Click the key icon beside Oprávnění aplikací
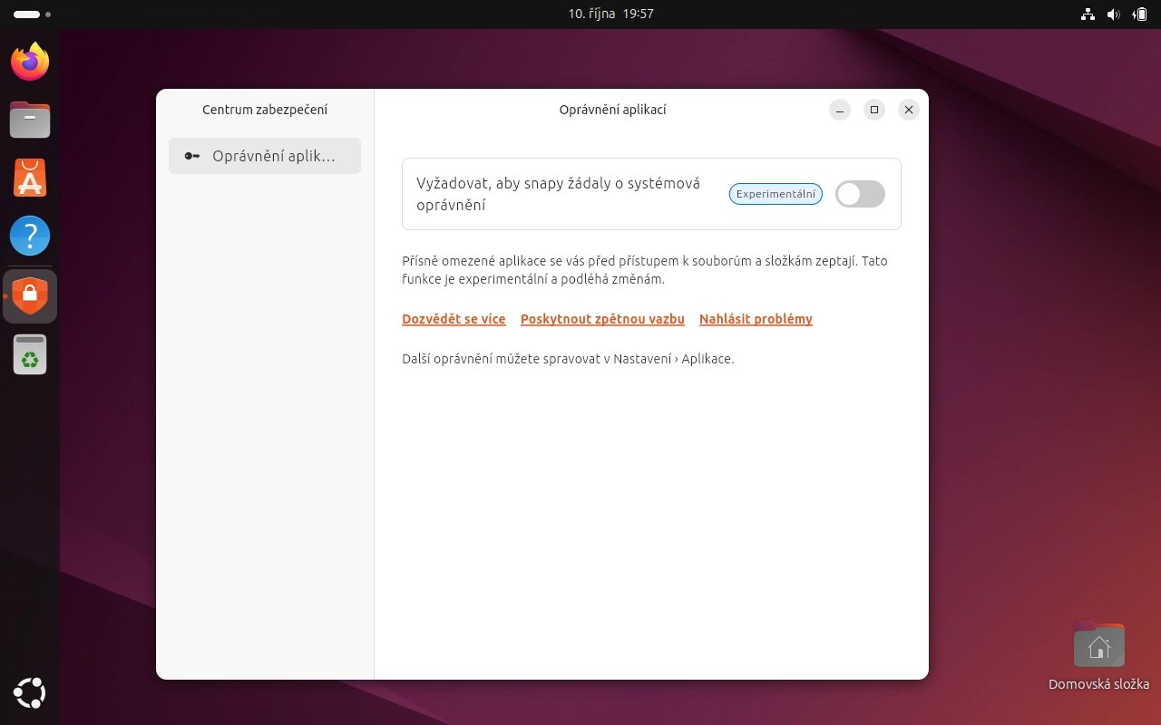 (x=191, y=156)
